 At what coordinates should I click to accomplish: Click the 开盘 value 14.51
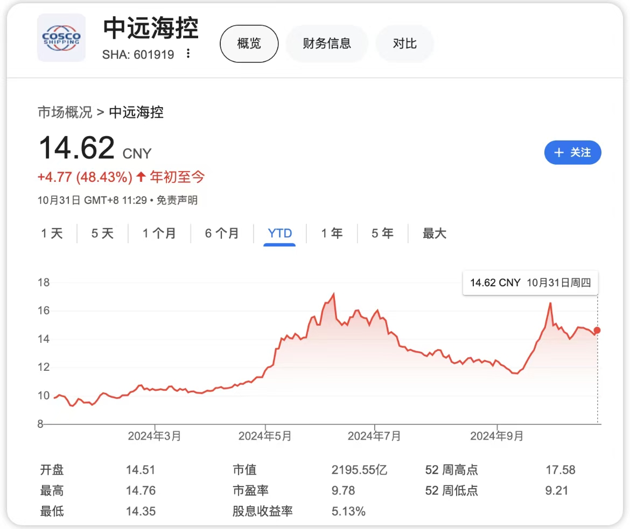click(x=141, y=470)
